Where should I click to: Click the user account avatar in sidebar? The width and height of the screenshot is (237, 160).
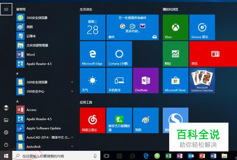(6, 108)
